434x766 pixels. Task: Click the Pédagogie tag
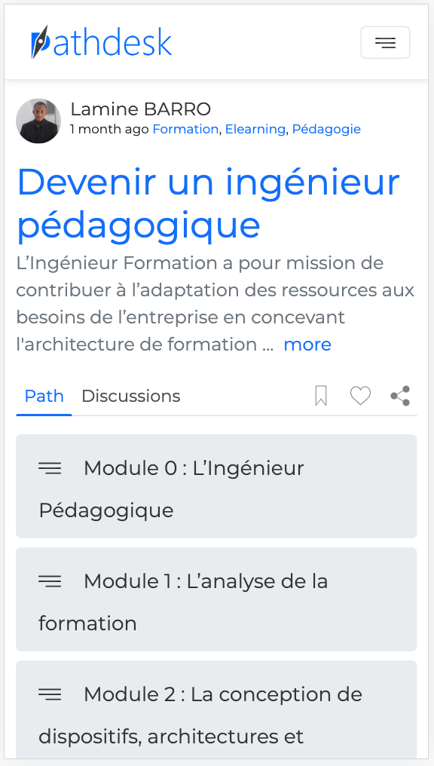tap(326, 129)
